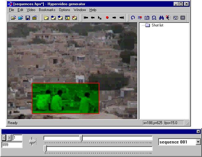Screen dimensions: 202x157
Task: Click the Save floppy disk icon
Action: click(x=27, y=18)
